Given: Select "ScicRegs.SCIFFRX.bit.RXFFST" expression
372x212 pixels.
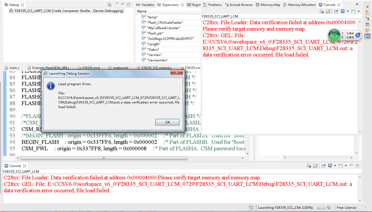Looking at the screenshot, I should click(x=168, y=39).
